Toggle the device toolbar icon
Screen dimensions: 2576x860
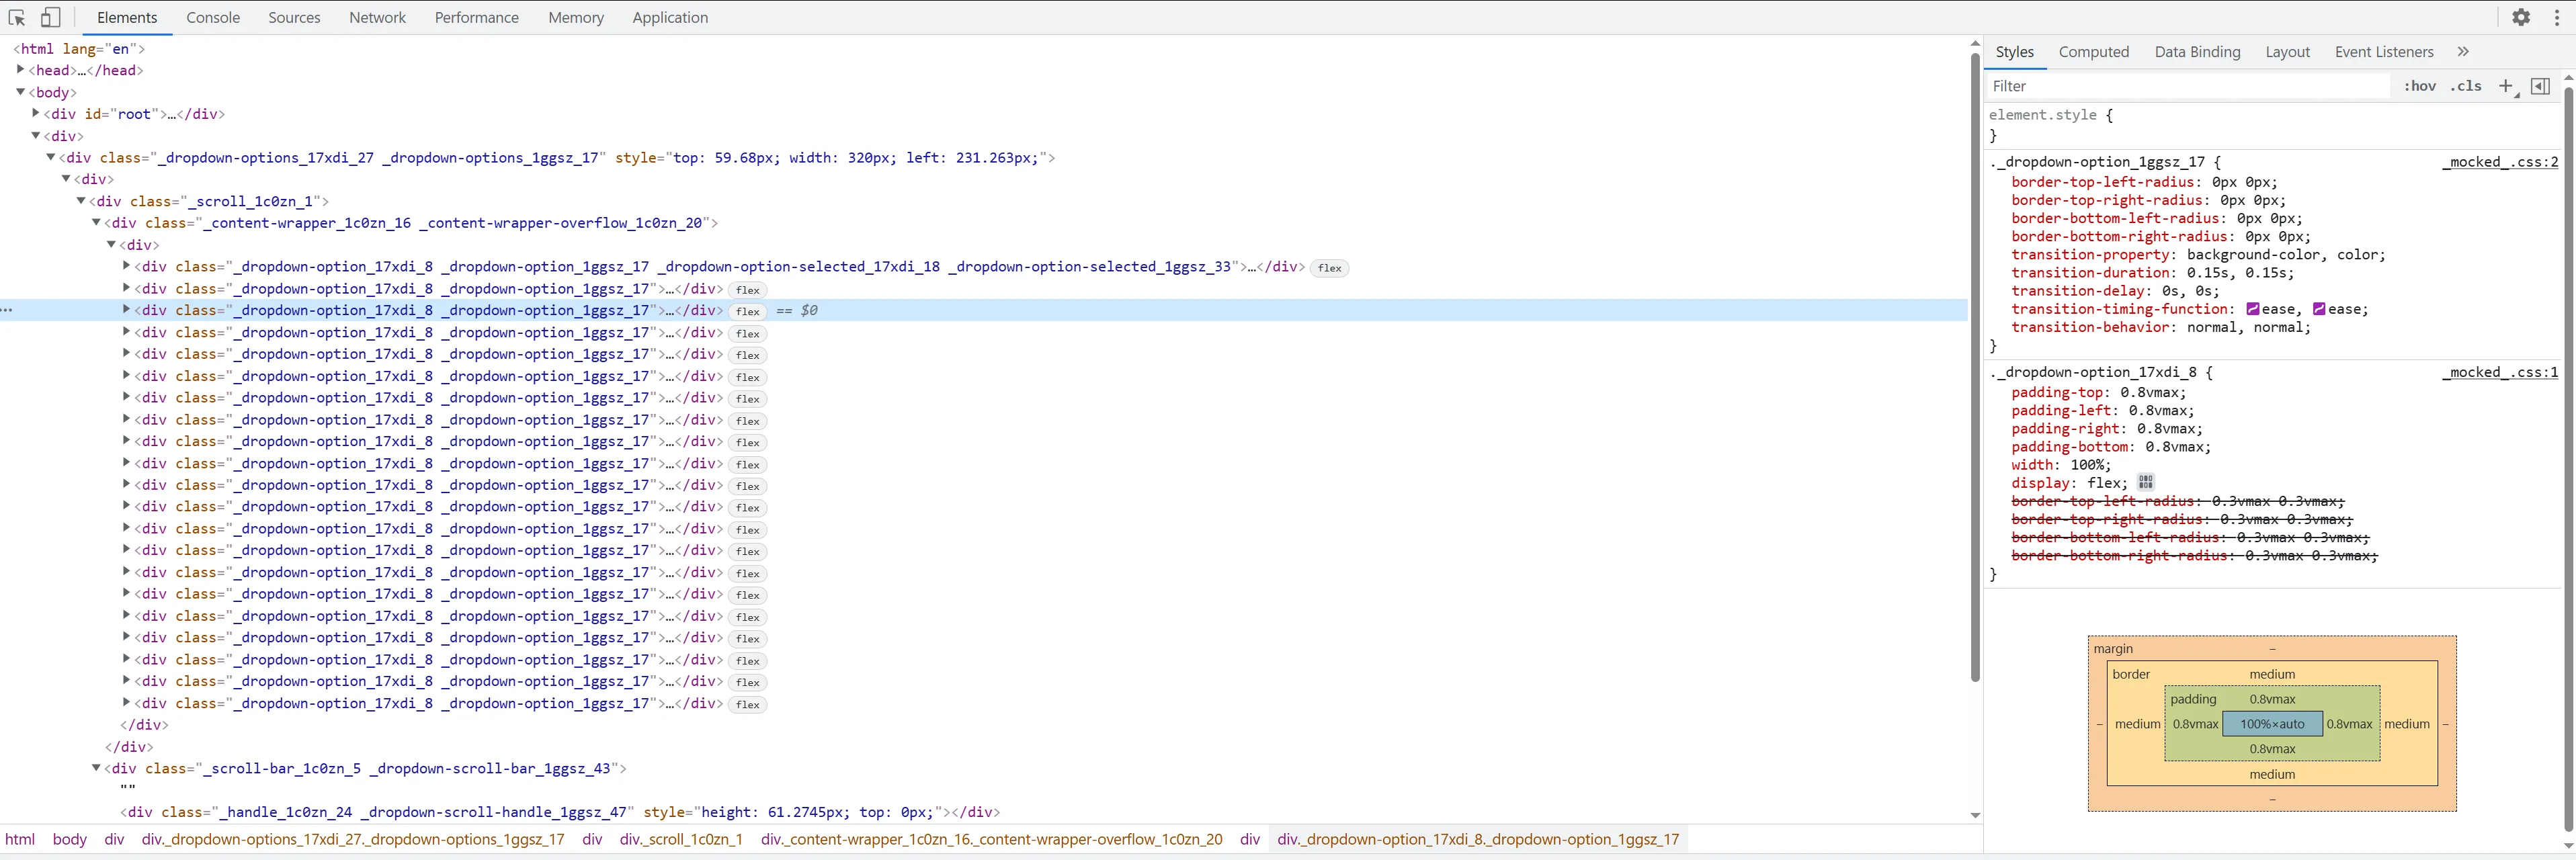tap(50, 17)
